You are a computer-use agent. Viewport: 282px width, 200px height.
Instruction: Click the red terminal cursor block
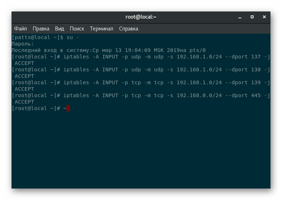(68, 108)
